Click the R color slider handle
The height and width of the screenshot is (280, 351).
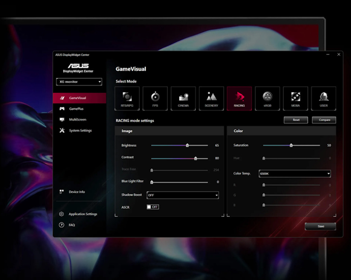[x=264, y=185]
